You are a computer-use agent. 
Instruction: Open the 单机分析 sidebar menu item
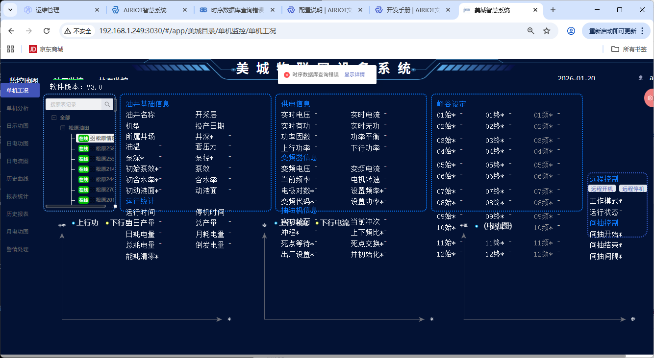pos(18,108)
